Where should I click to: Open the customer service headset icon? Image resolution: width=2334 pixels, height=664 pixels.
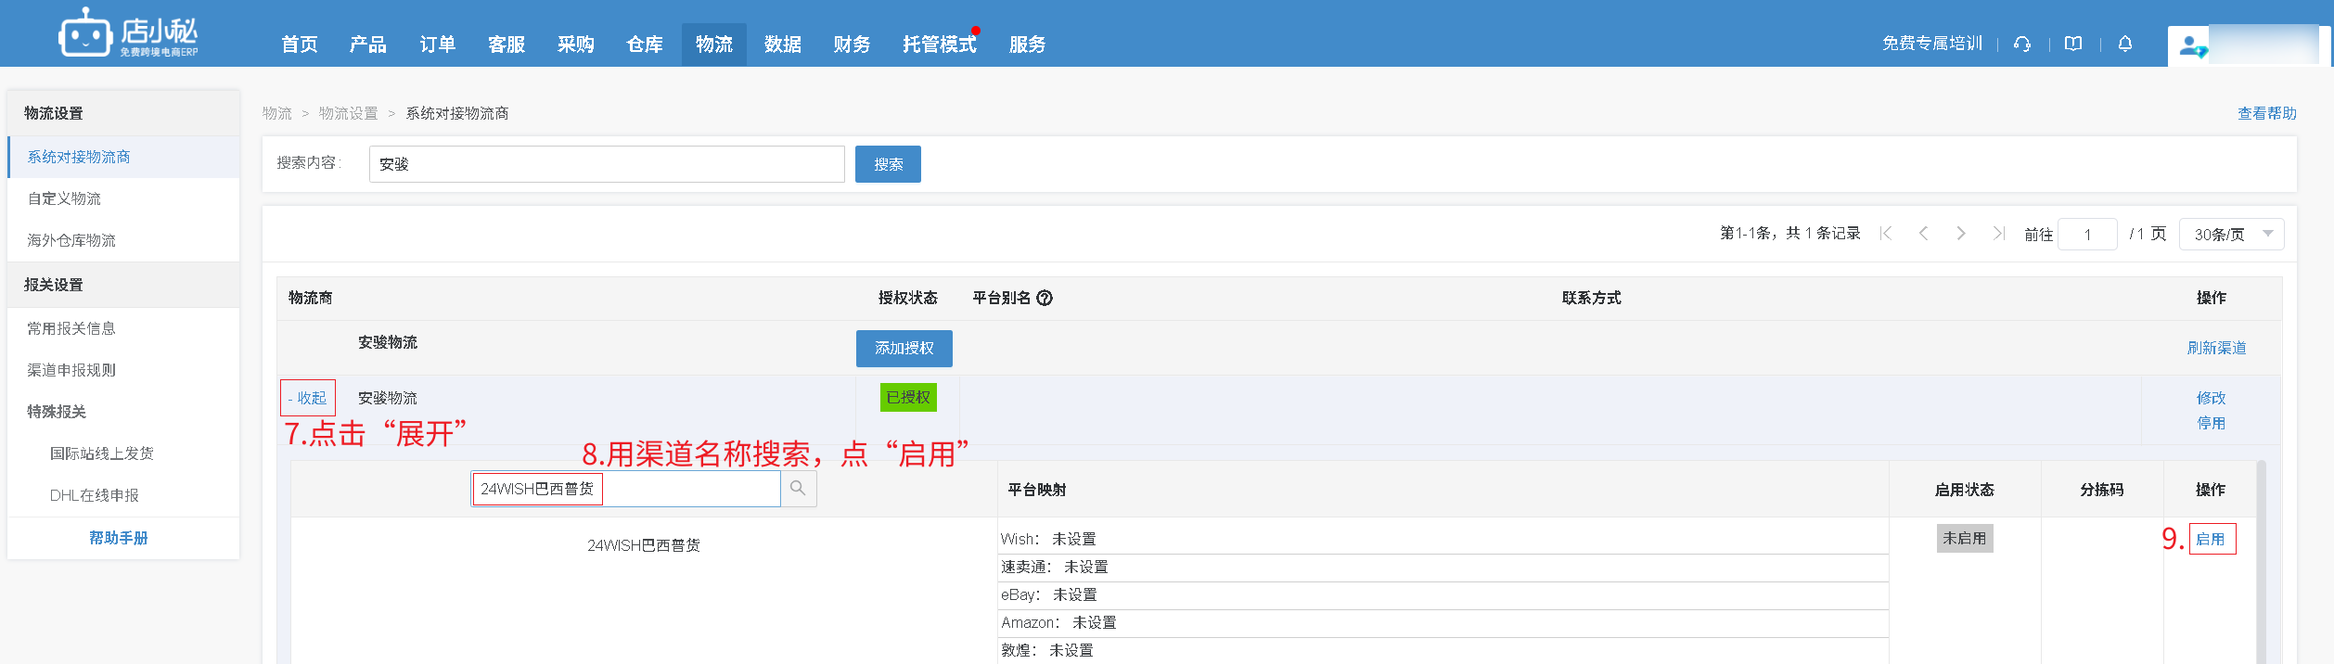coord(2022,45)
